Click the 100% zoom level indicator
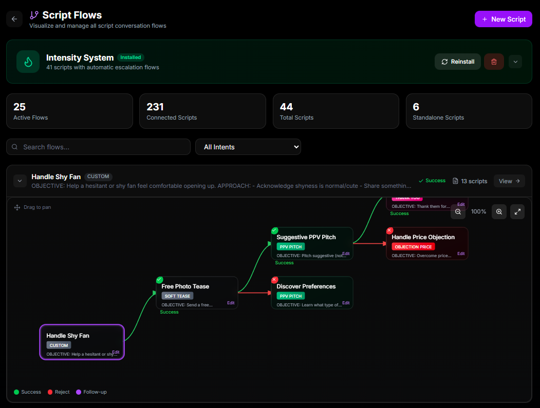The width and height of the screenshot is (540, 408). (x=478, y=211)
